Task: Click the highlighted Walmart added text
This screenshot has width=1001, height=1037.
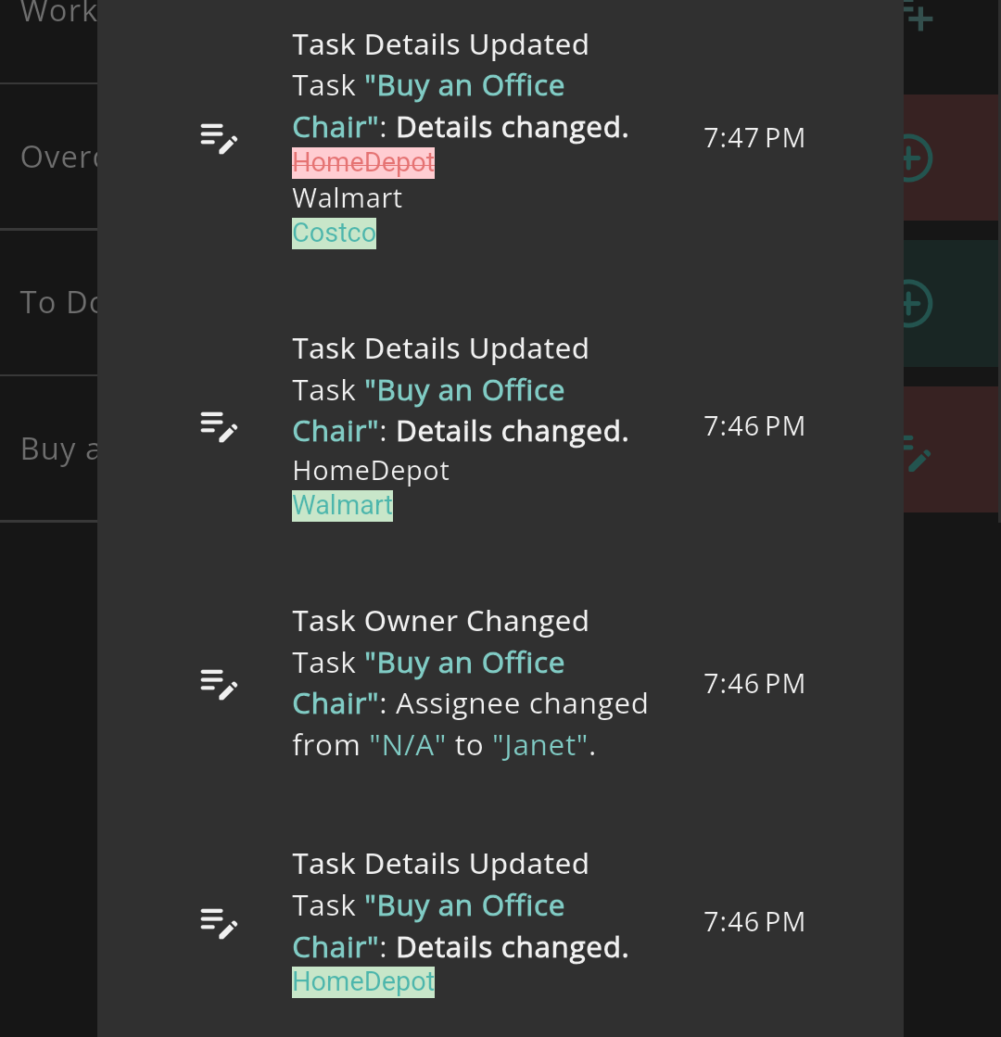Action: click(x=342, y=506)
